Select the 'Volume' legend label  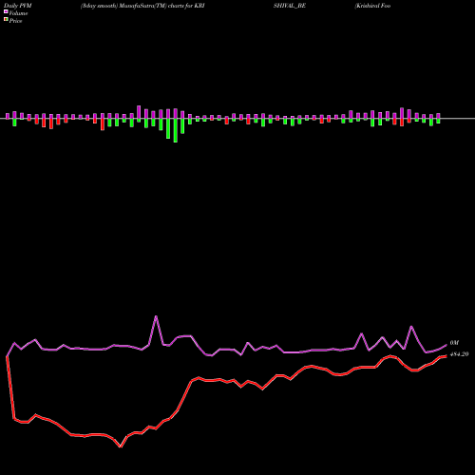[18, 13]
